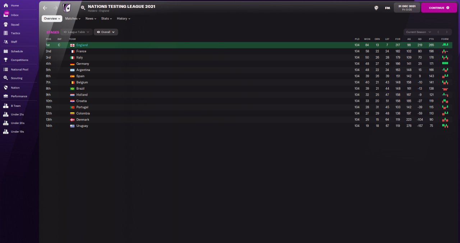
Task: Click the back navigation arrow
Action: click(45, 8)
